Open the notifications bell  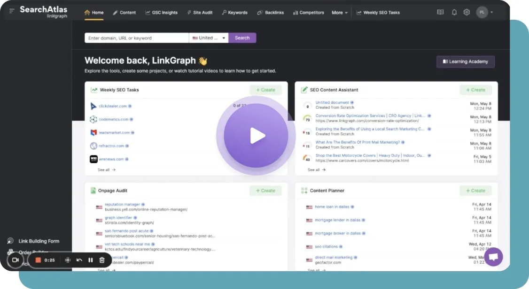454,12
